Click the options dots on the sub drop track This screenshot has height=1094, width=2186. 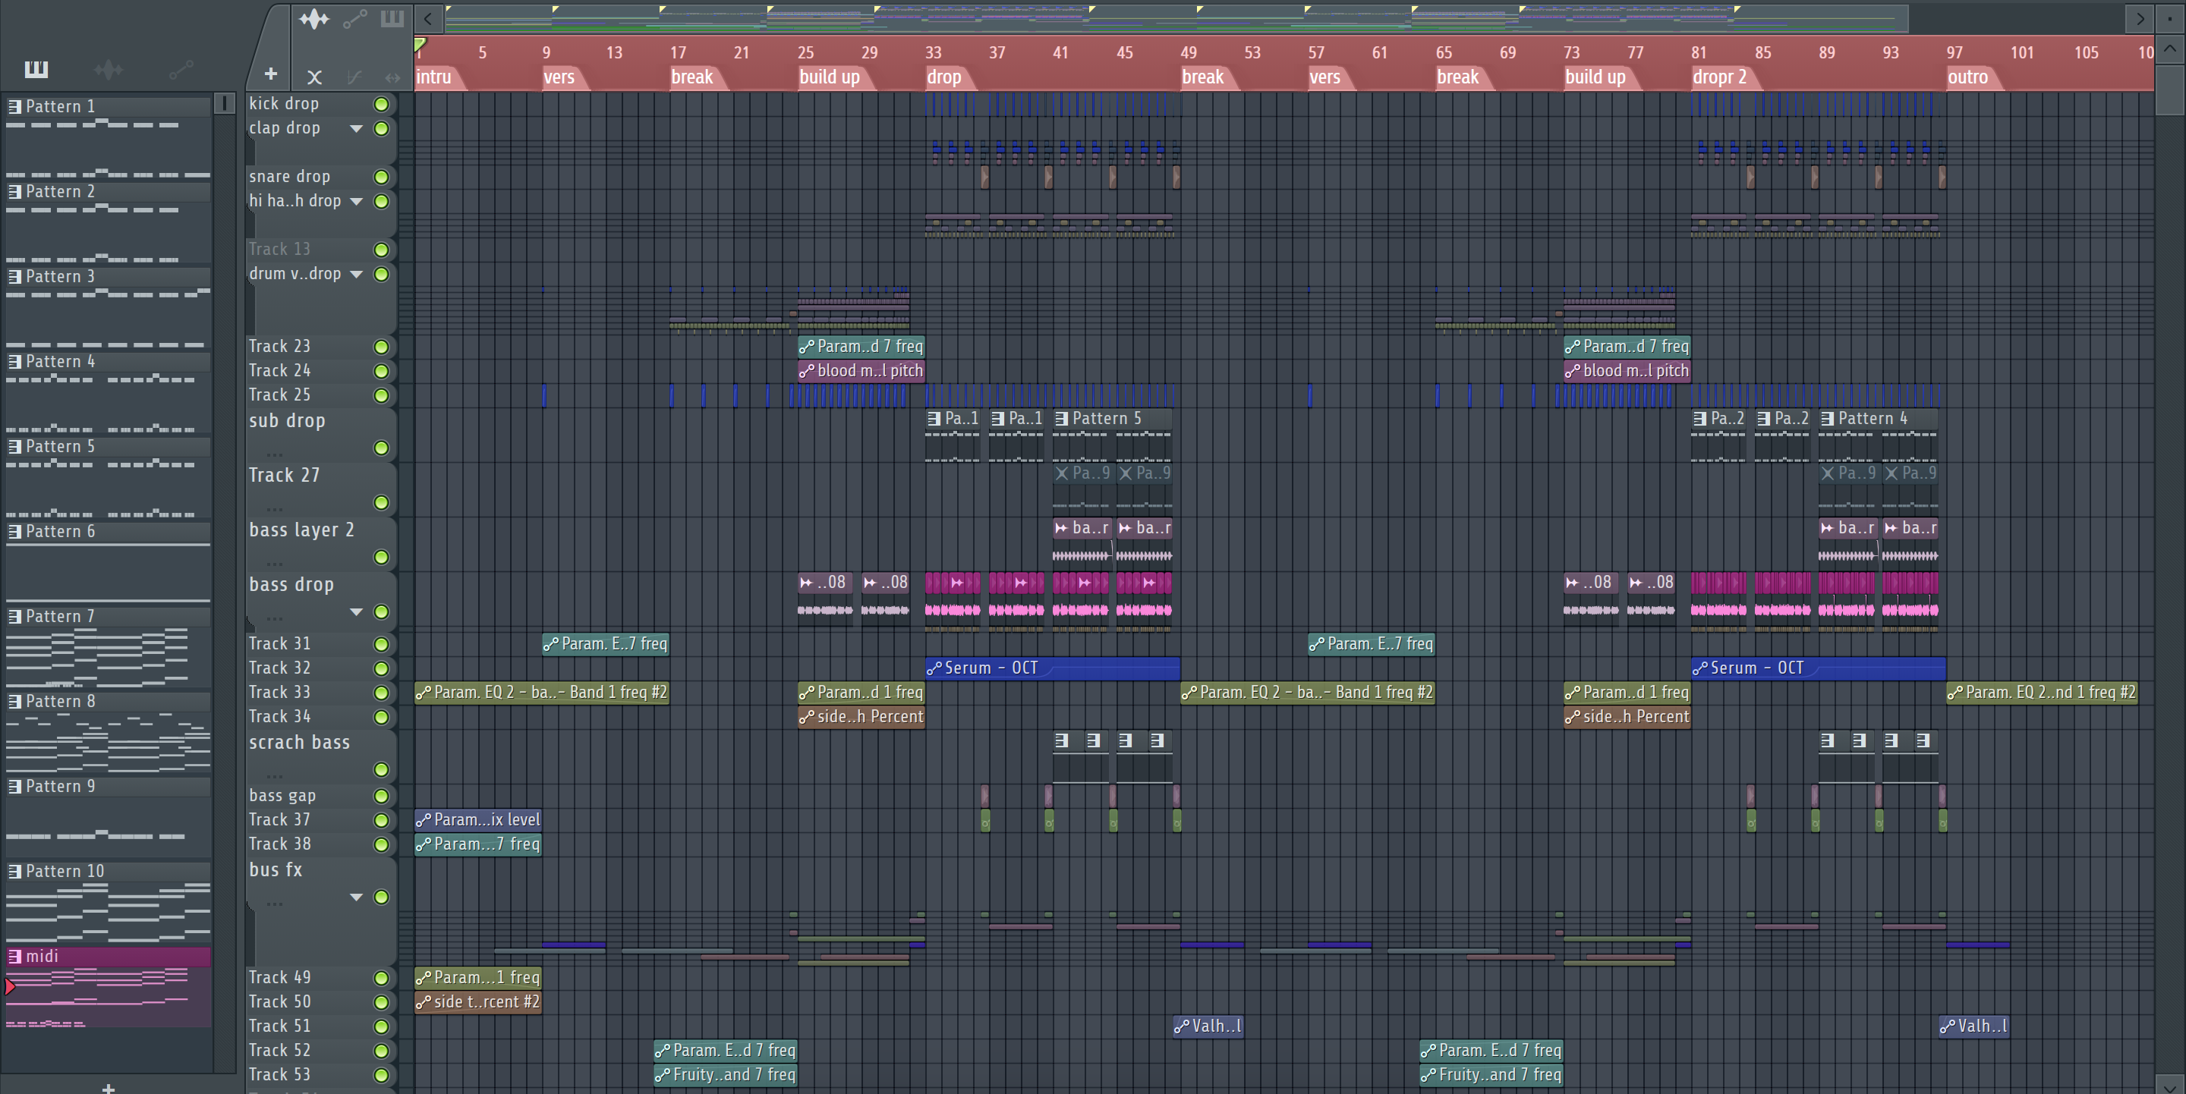[x=274, y=454]
